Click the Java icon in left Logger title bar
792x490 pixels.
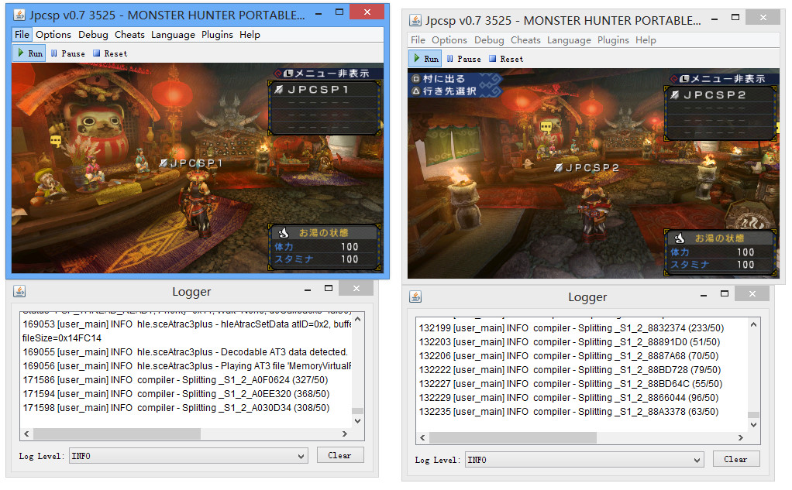click(x=19, y=292)
